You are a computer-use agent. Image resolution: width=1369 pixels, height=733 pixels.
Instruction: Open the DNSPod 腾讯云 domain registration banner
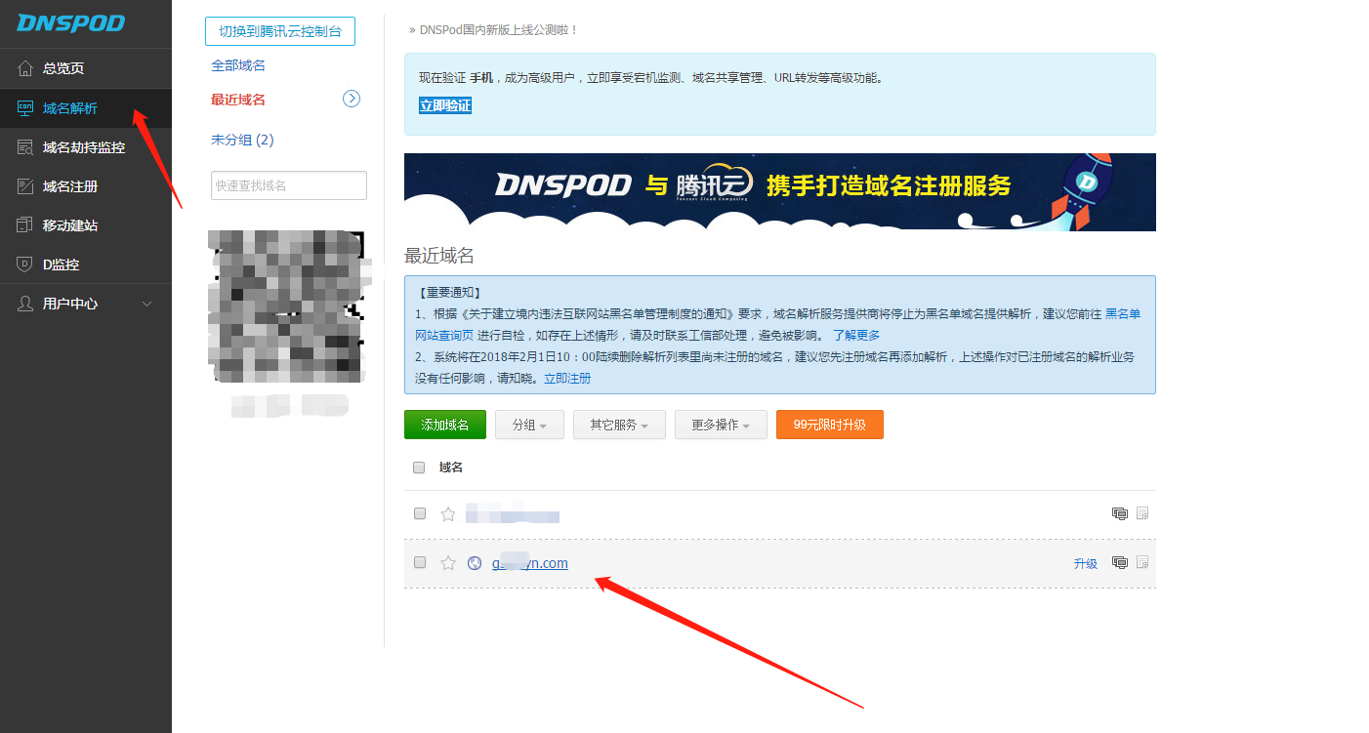[x=780, y=192]
